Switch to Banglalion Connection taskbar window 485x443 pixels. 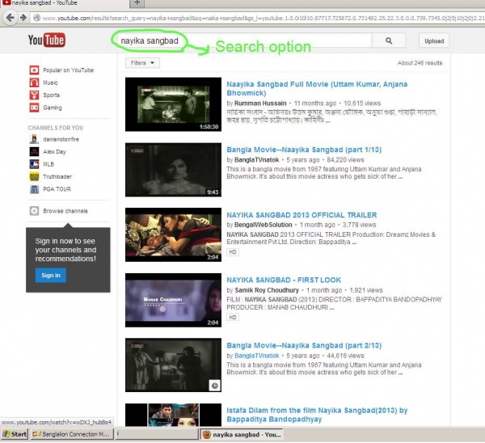pos(71,434)
